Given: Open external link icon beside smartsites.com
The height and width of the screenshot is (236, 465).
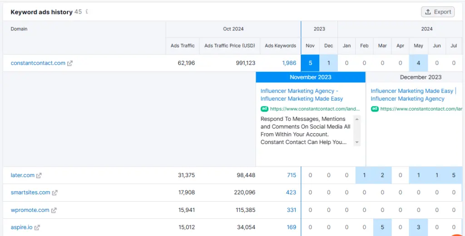Looking at the screenshot, I should tap(55, 193).
